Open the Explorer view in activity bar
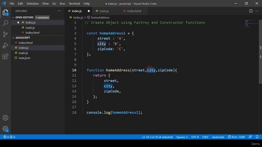The height and width of the screenshot is (147, 262). (5, 13)
